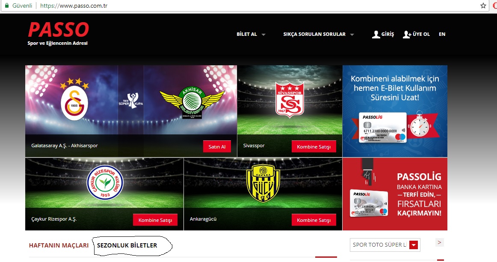
Task: Switch to the Haftanın Maçları tab
Action: coord(59,245)
